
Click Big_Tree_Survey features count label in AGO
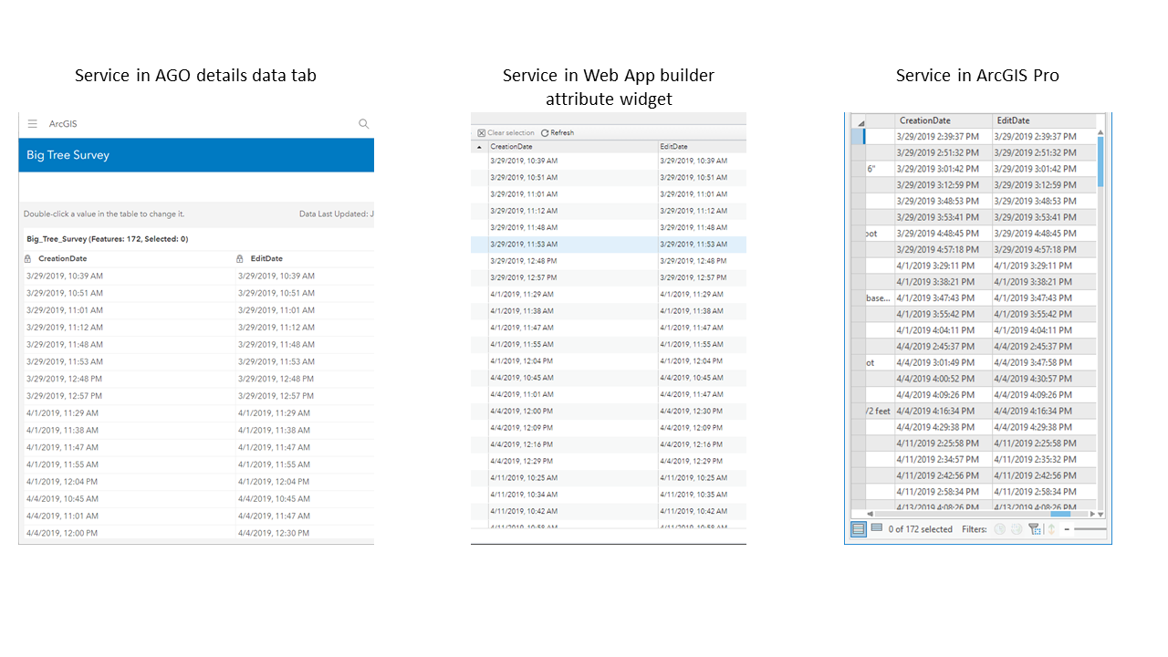(107, 239)
